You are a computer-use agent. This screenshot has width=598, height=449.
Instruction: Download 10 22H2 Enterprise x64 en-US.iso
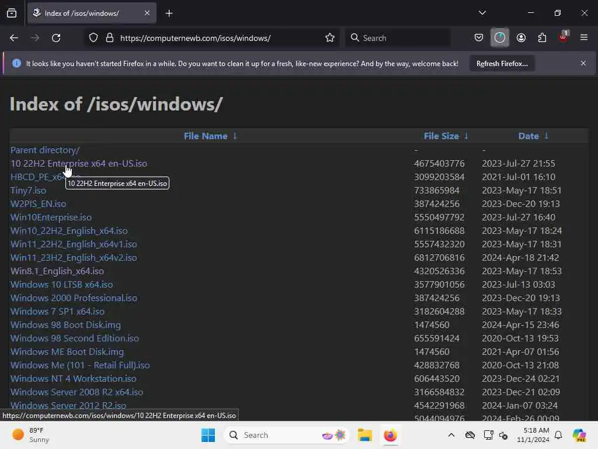79,164
